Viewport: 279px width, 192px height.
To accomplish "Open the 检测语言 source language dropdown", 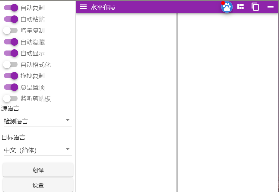I will click(38, 121).
